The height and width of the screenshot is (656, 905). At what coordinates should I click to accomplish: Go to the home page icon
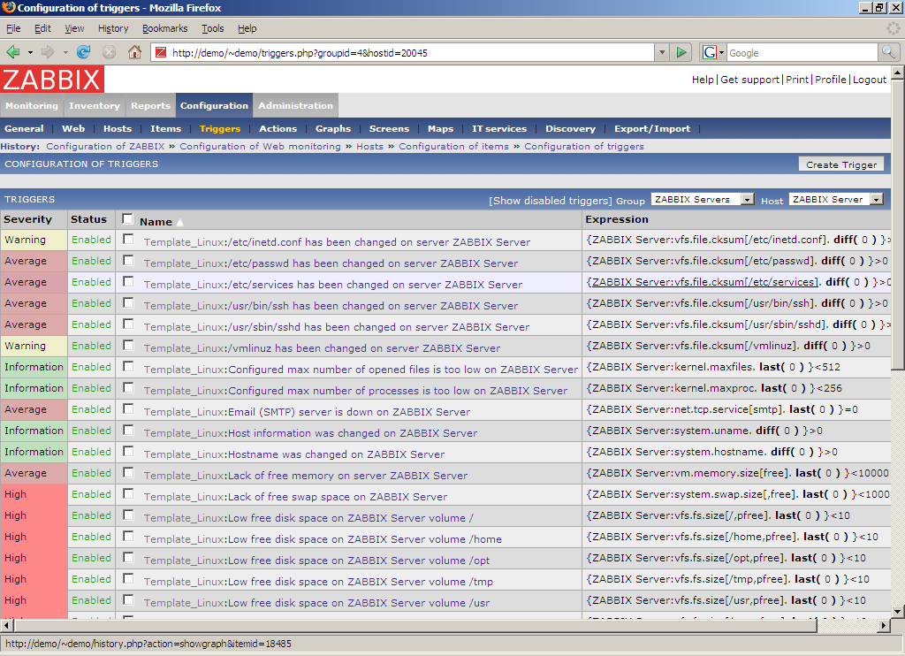click(x=134, y=52)
